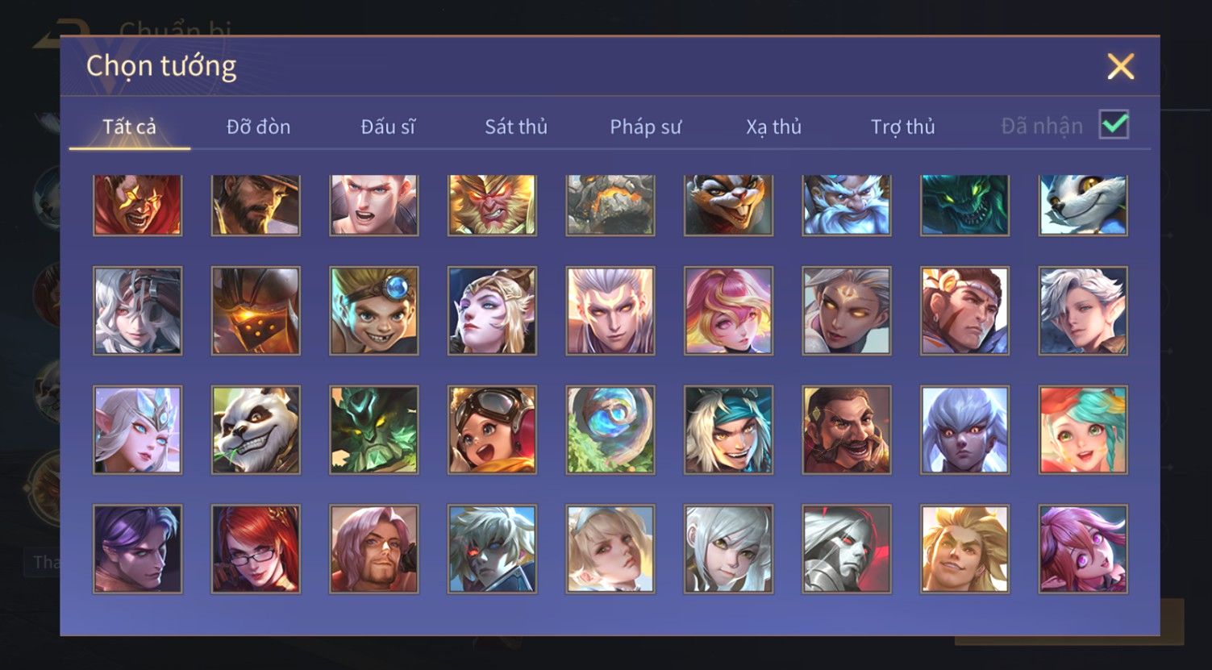This screenshot has height=670, width=1212.
Task: Choose the raccoon hero portrait
Action: [x=728, y=205]
